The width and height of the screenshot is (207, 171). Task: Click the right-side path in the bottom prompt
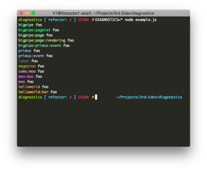(x=149, y=97)
